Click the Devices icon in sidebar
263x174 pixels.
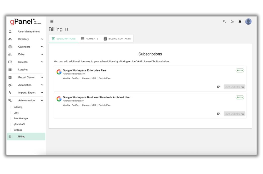pyautogui.click(x=10, y=62)
